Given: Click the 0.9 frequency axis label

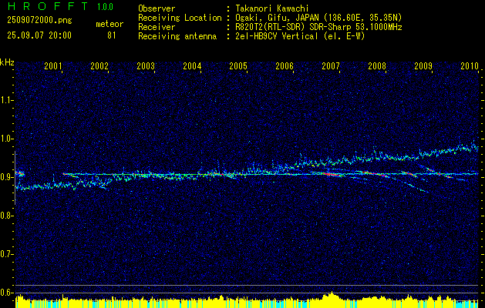Looking at the screenshot, I should point(6,177).
